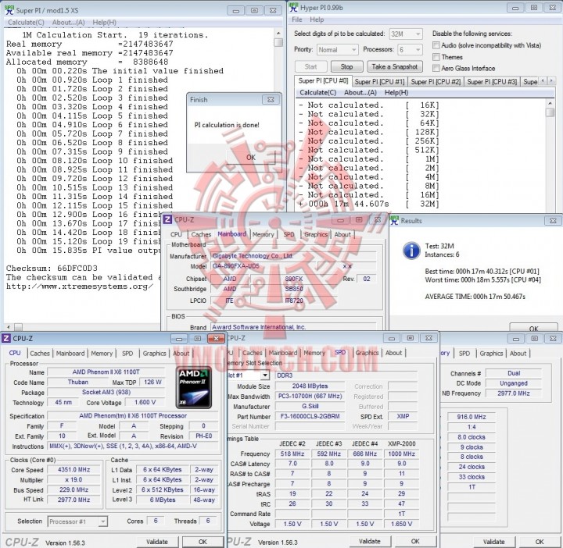Select SPD tab in memory CPU-Z window
Image resolution: width=563 pixels, height=548 pixels.
(464, 354)
